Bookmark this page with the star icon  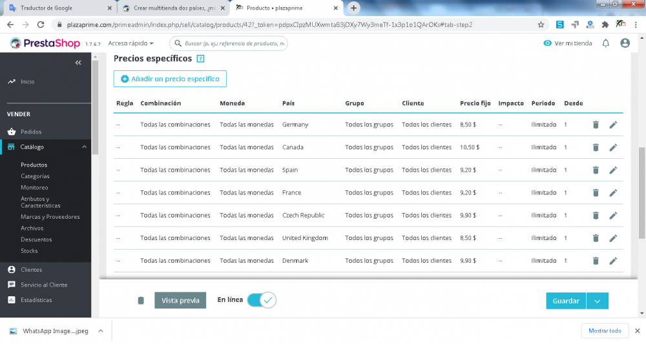tap(541, 25)
